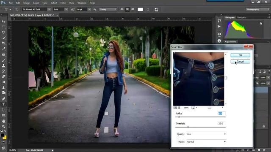Click the histogram cached data warning icon

pos(261,23)
